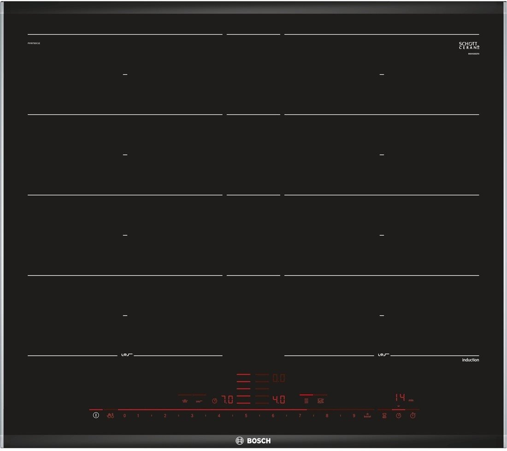Click the frying sensor marking on the left flex zone
Viewport: 507px width, 451px height.
point(126,355)
